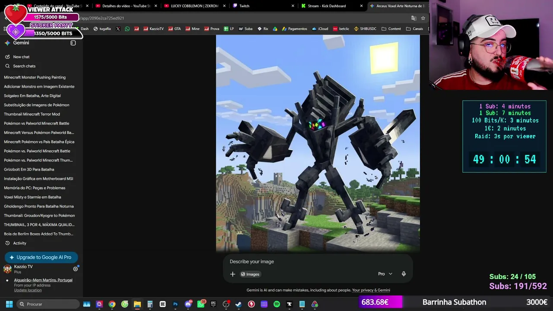This screenshot has width=553, height=311.
Task: Open OBS Studio from the taskbar
Action: [x=226, y=304]
